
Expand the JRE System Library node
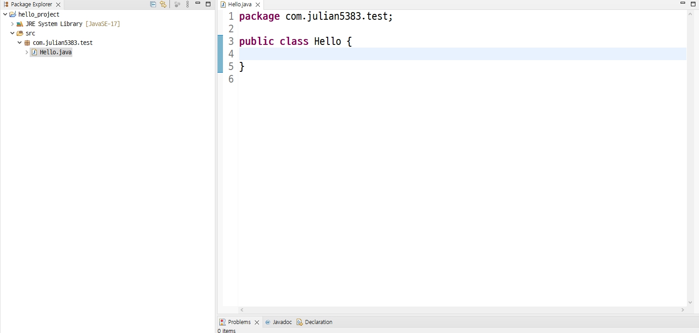point(12,24)
